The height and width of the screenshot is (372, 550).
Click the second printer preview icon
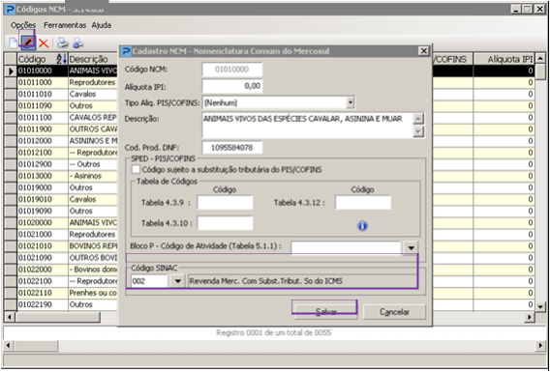tap(77, 43)
